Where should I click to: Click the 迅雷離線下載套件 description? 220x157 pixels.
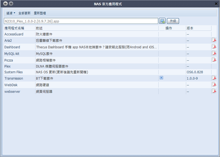pos(49,40)
